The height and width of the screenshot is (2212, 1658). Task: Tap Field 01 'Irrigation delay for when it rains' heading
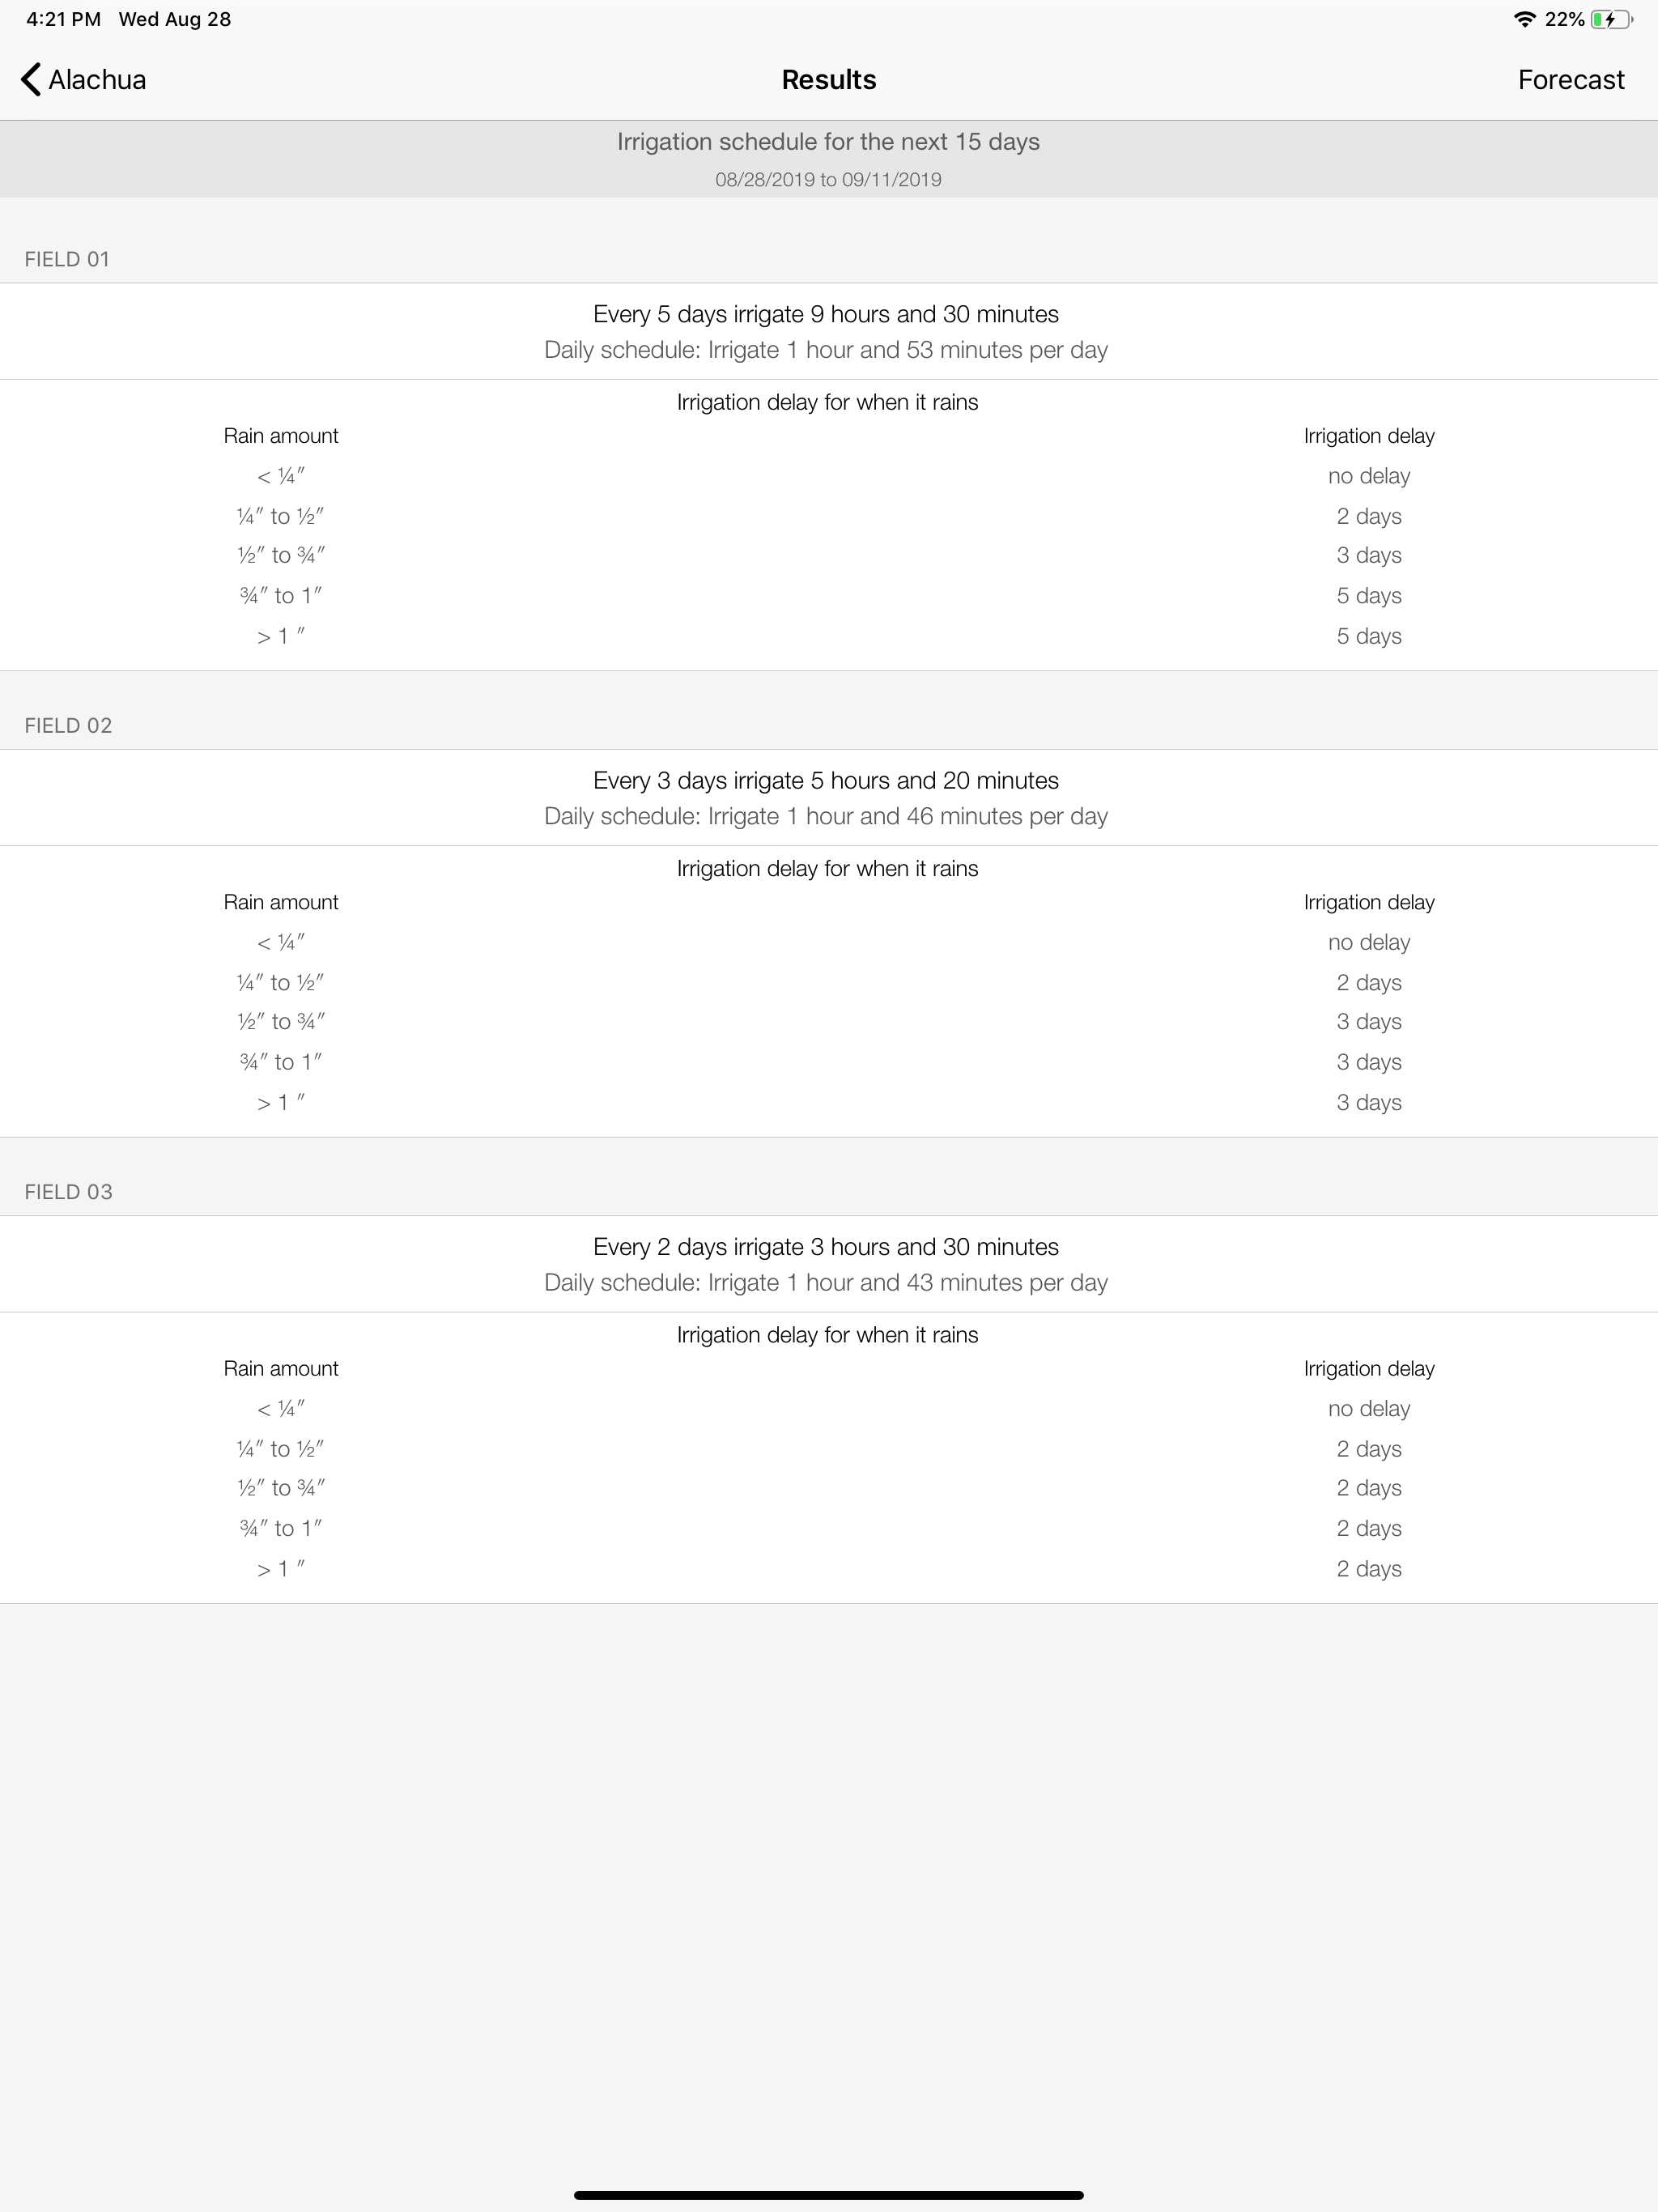click(828, 402)
